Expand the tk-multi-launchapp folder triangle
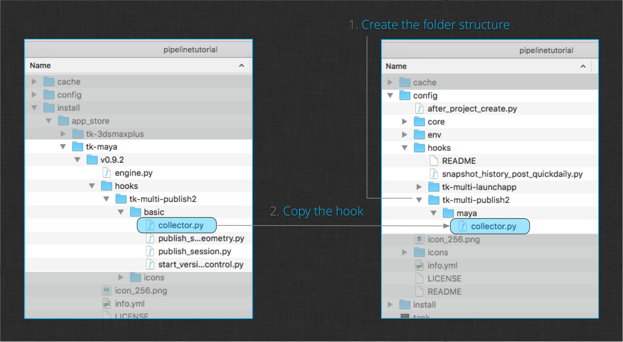 click(419, 187)
